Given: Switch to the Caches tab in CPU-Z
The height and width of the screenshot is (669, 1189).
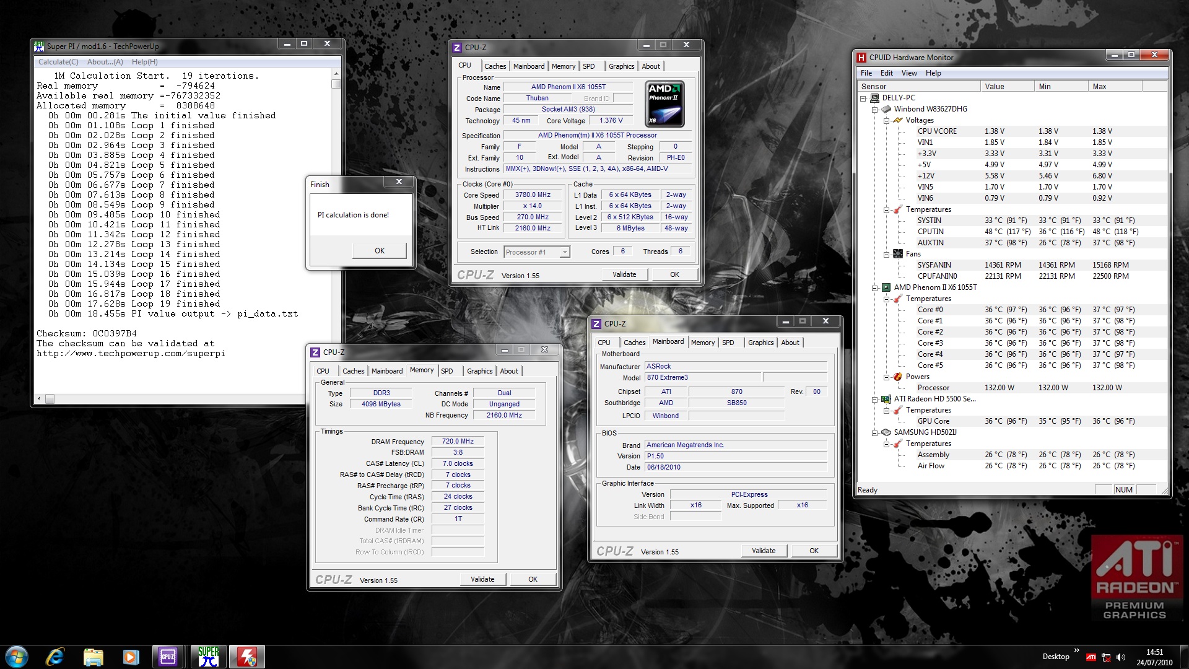Looking at the screenshot, I should 495,66.
